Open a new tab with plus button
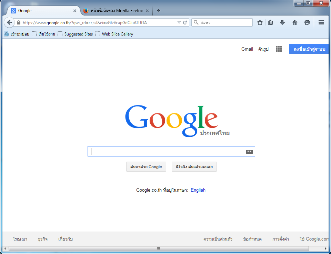Viewport: 331px width, 254px height. tap(159, 11)
